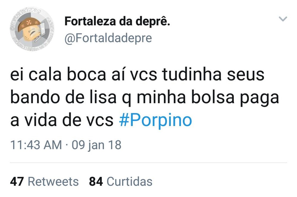Click the 11:43 AM time text
The image size is (297, 197).
(36, 145)
